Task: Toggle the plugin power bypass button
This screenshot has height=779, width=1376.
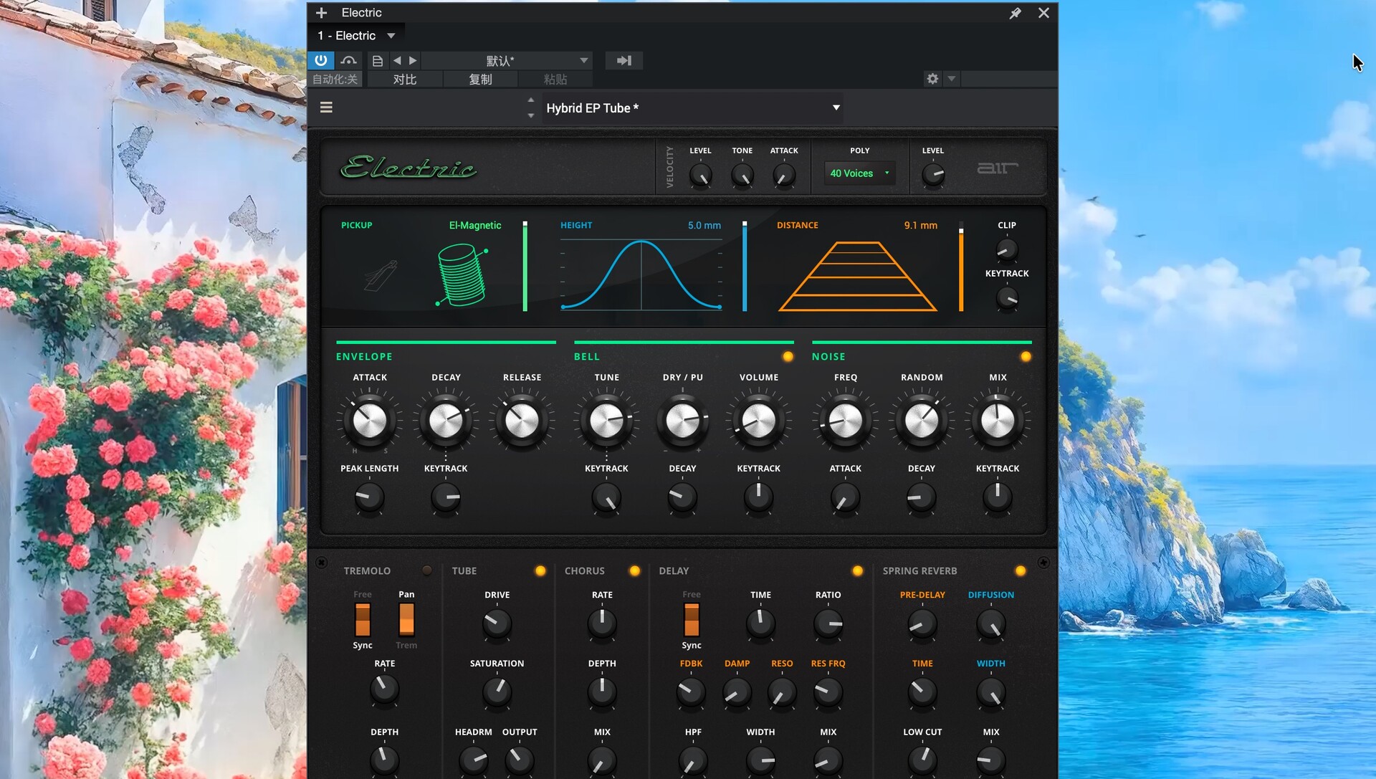Action: point(320,60)
